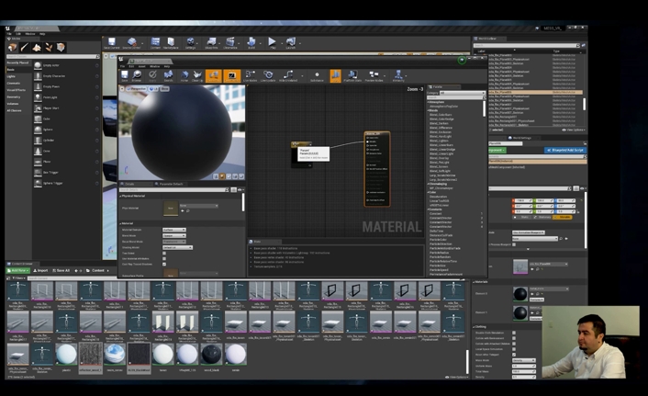
Task: Switch to the Parameter Defaults tab
Action: pos(171,184)
